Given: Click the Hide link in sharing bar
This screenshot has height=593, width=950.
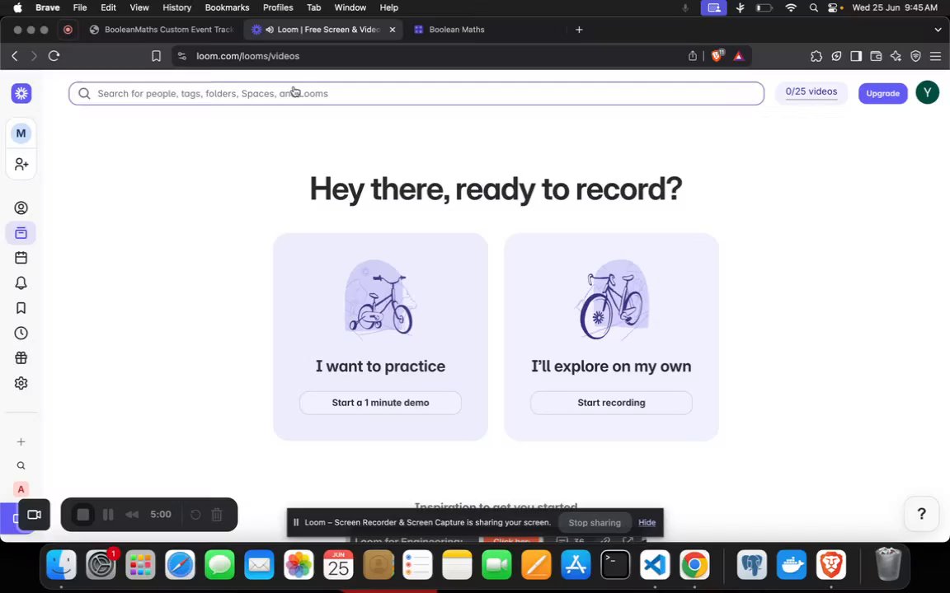Looking at the screenshot, I should [647, 522].
